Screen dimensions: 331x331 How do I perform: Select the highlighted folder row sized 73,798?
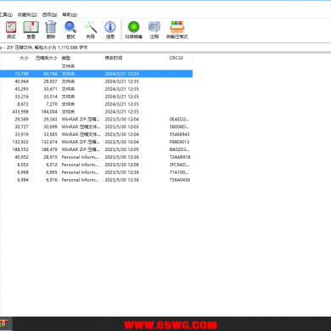click(x=96, y=74)
